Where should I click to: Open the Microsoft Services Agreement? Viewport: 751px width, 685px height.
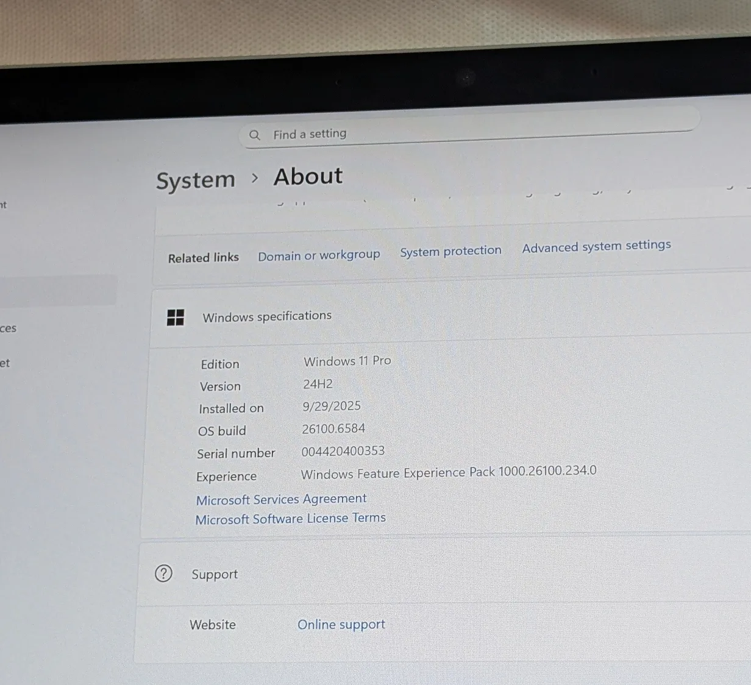click(281, 499)
